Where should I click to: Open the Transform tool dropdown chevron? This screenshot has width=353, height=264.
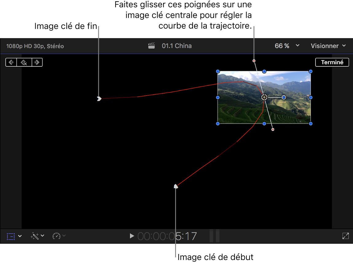click(20, 236)
